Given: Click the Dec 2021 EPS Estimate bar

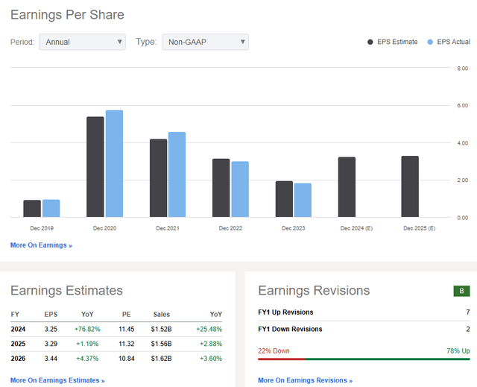Looking at the screenshot, I should 159,178.
